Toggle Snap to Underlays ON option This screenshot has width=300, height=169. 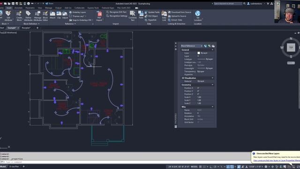(80, 20)
